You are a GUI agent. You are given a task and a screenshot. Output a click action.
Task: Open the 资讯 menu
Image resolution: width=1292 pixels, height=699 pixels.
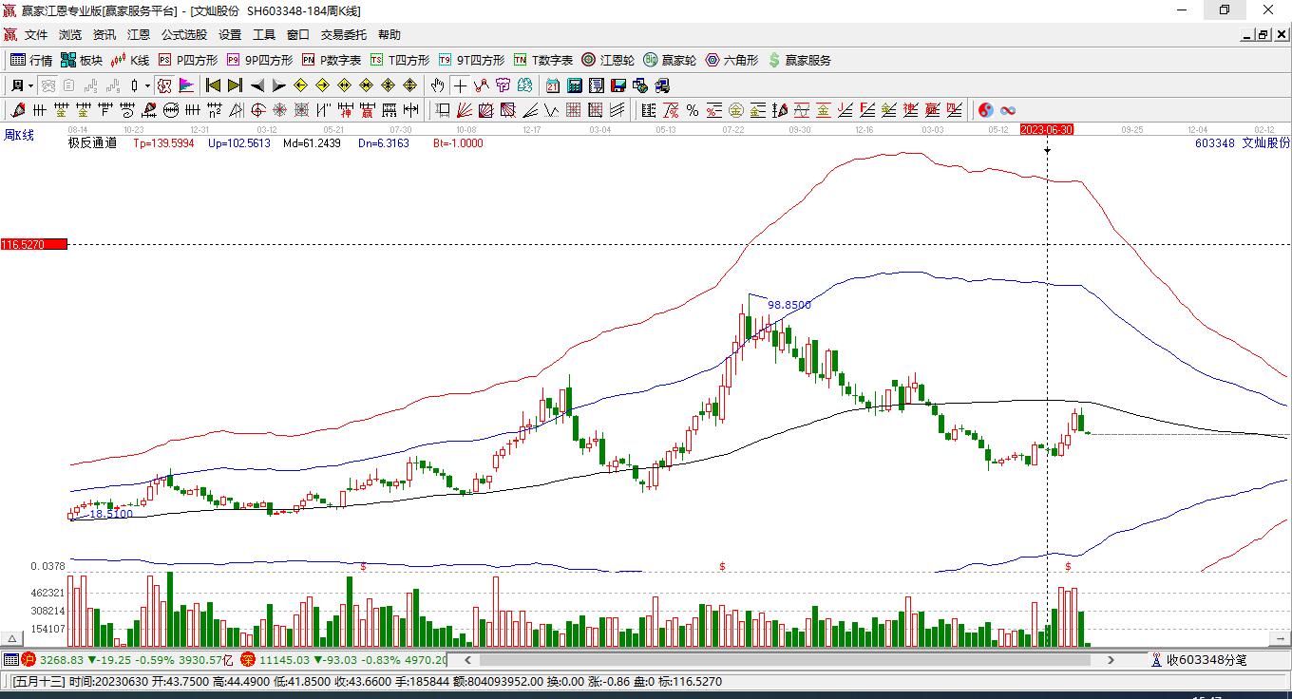pyautogui.click(x=104, y=35)
